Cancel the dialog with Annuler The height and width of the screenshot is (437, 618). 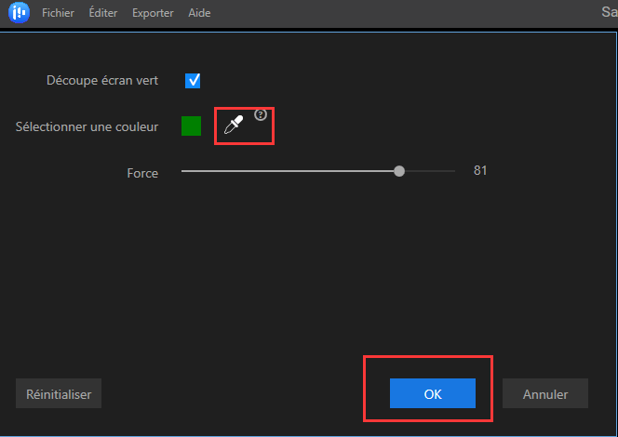pos(545,393)
